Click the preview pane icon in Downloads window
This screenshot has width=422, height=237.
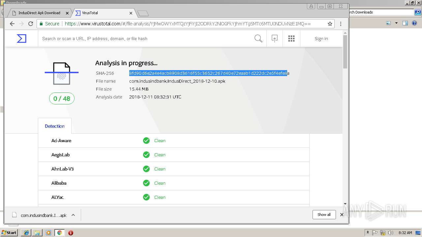pos(405,23)
